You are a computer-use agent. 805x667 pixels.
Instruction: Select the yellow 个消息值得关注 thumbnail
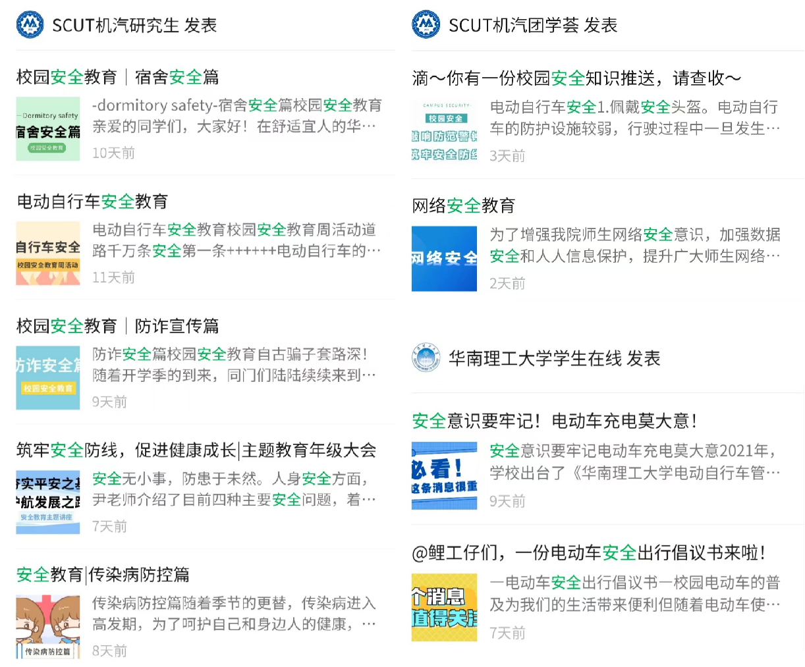tap(445, 608)
